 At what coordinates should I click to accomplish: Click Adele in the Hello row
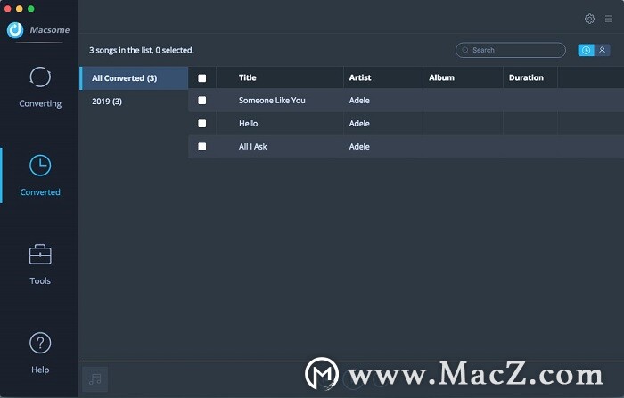359,123
